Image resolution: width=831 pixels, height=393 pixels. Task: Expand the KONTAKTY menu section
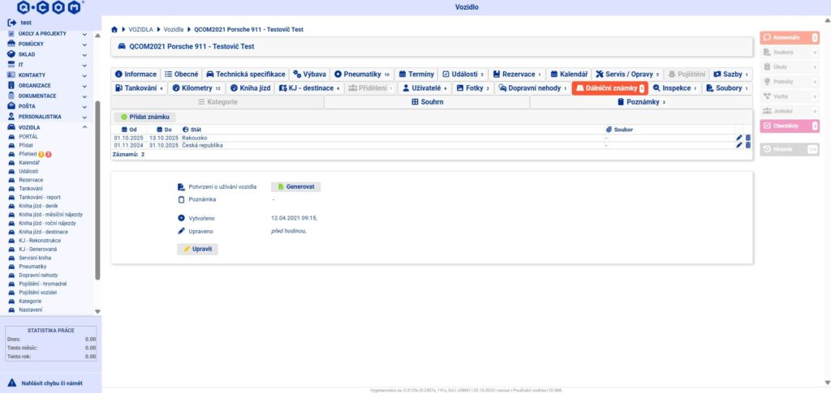pos(85,75)
